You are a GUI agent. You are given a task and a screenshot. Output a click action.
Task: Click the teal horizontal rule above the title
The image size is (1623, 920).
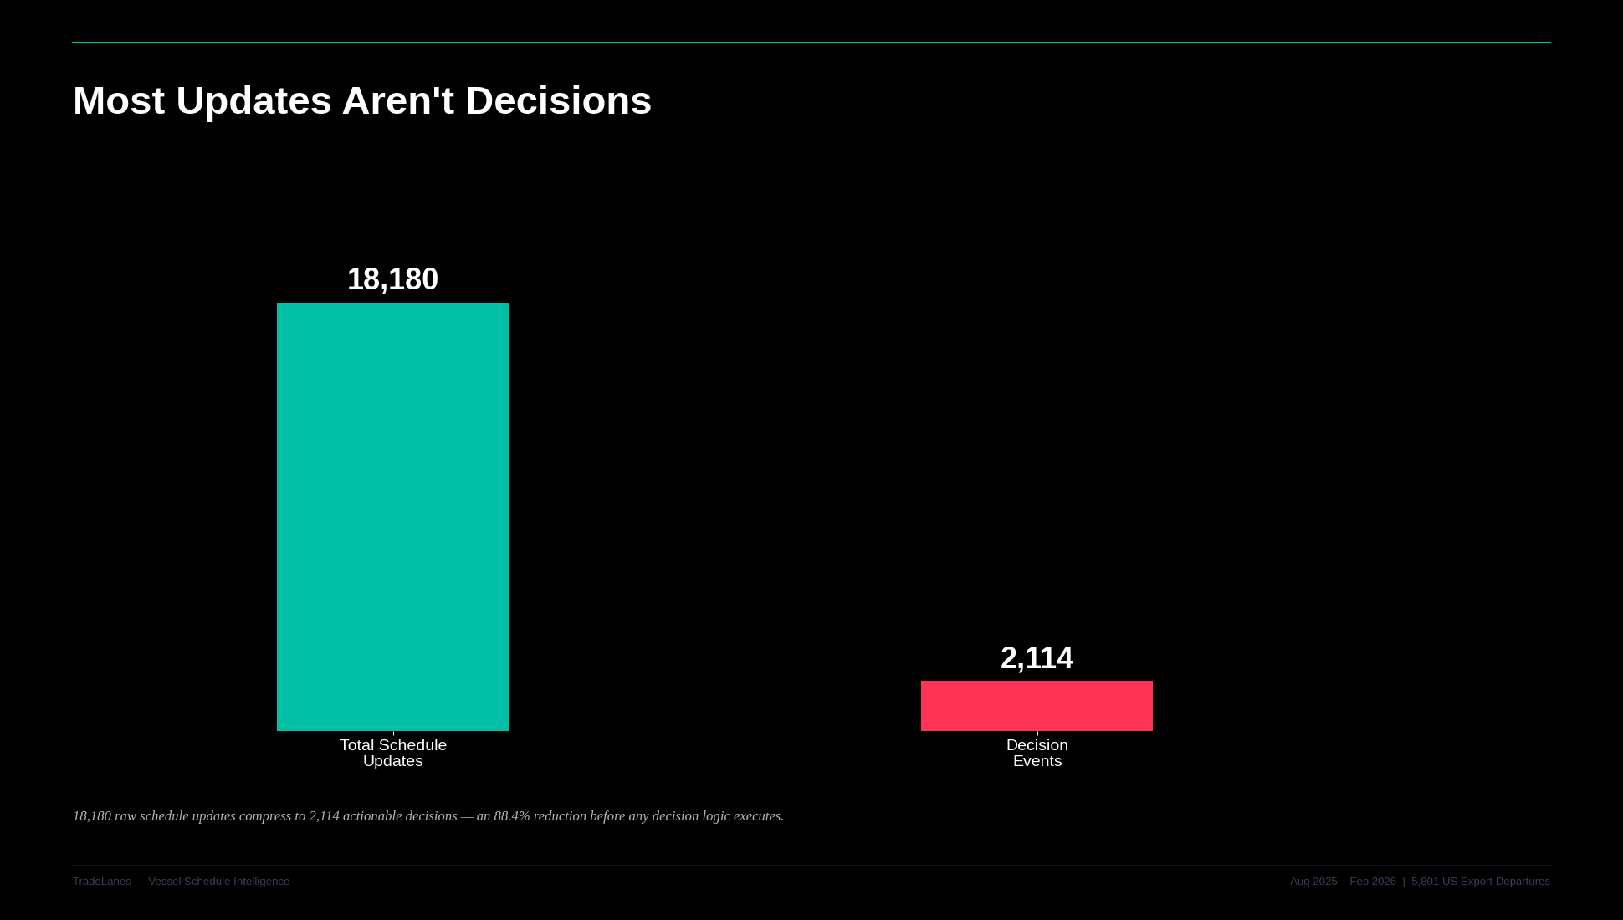click(811, 43)
